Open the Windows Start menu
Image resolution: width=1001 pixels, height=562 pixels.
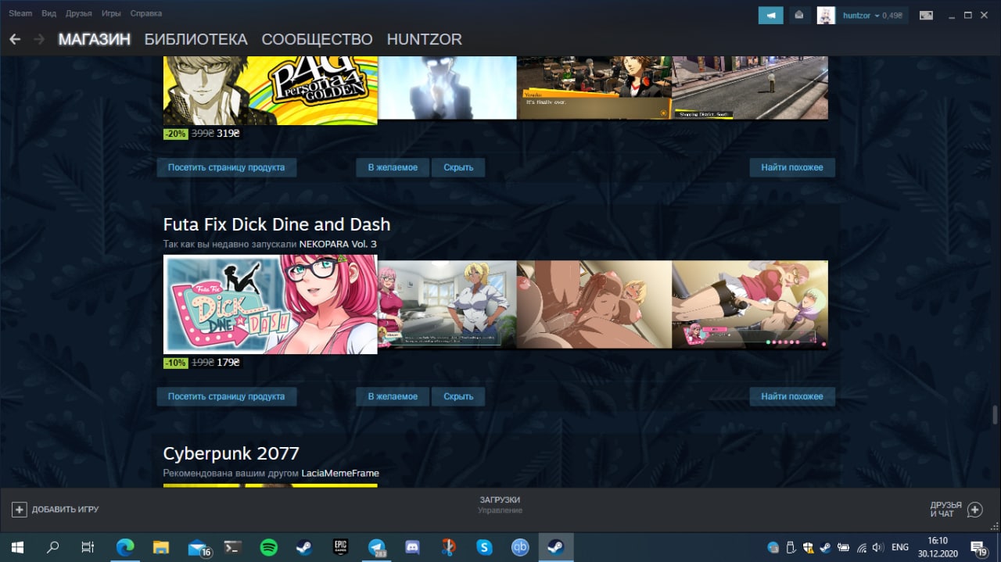(x=16, y=547)
